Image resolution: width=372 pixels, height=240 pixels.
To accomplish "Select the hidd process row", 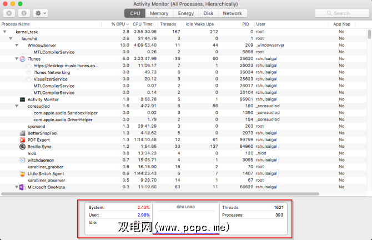I will [x=183, y=153].
